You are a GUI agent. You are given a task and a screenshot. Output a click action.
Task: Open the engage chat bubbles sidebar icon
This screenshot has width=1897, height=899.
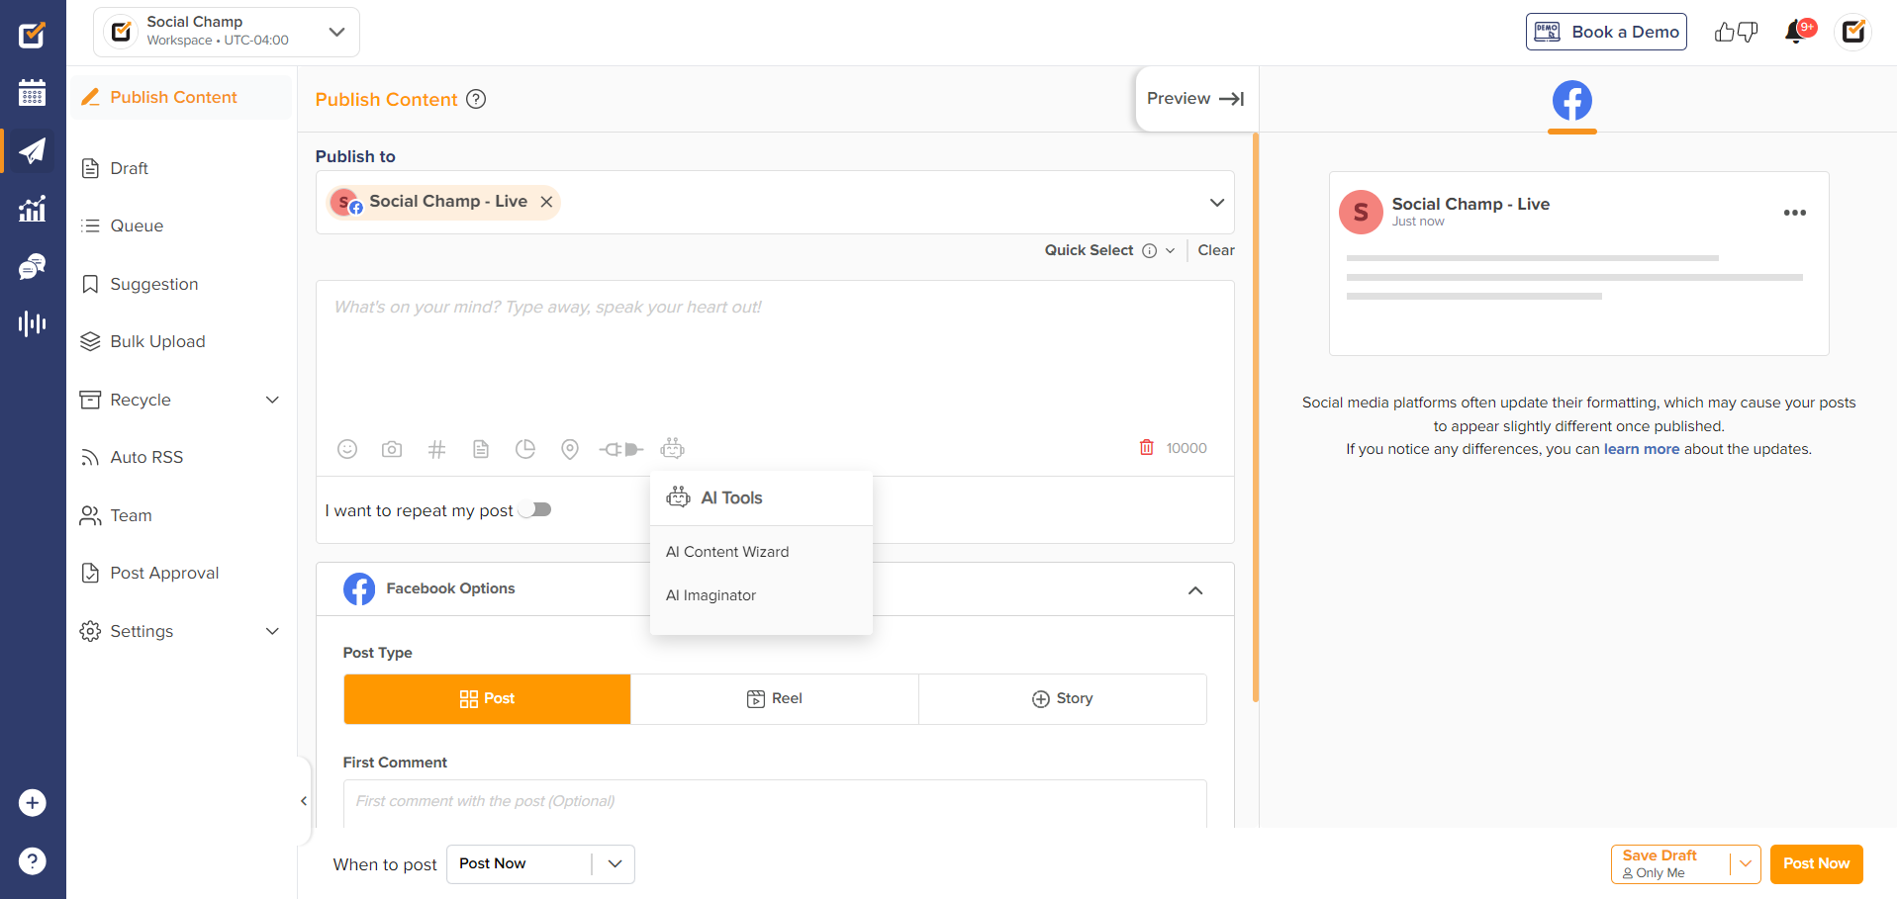[x=33, y=266]
